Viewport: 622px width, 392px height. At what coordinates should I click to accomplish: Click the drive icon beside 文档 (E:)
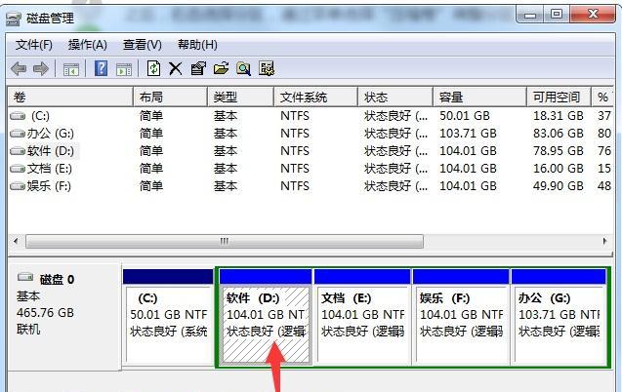click(18, 169)
